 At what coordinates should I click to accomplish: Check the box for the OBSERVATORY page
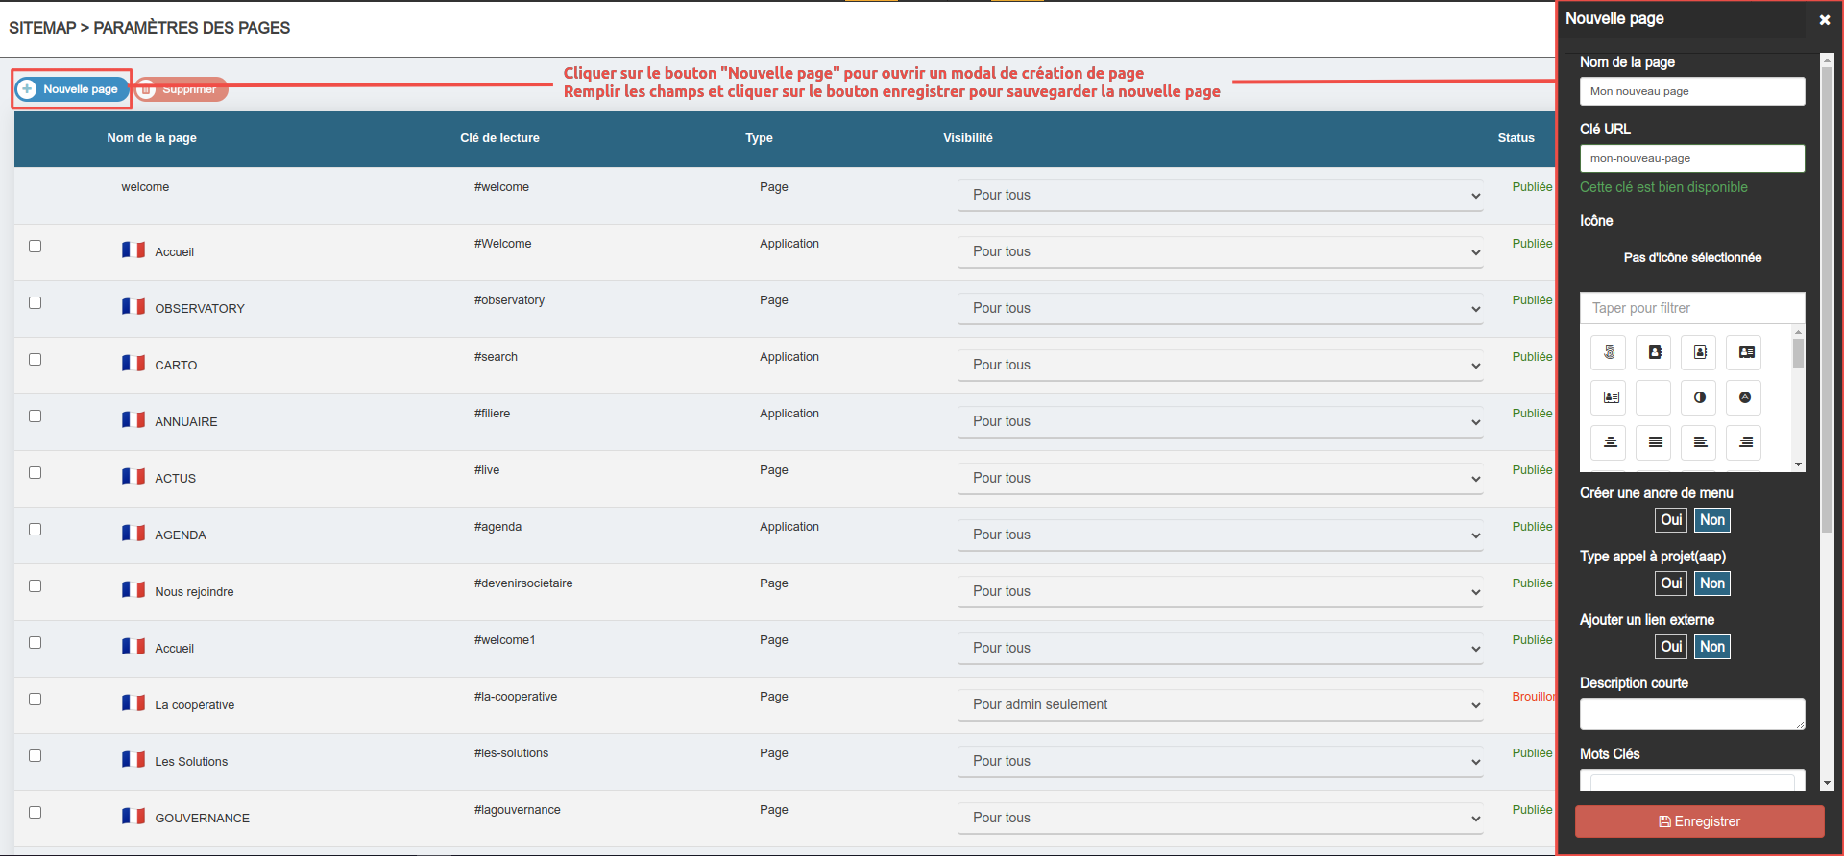(x=36, y=303)
